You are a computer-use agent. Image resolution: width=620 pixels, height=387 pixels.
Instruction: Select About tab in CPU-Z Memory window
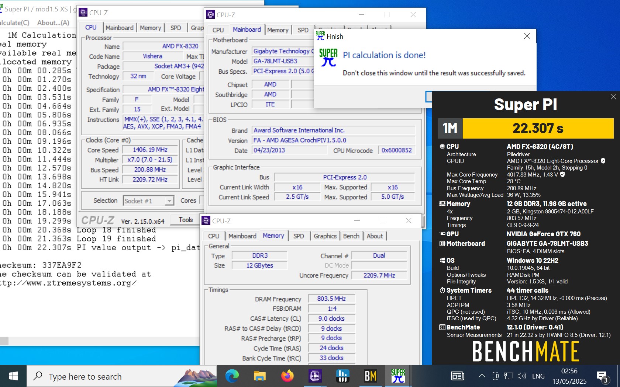tap(375, 236)
